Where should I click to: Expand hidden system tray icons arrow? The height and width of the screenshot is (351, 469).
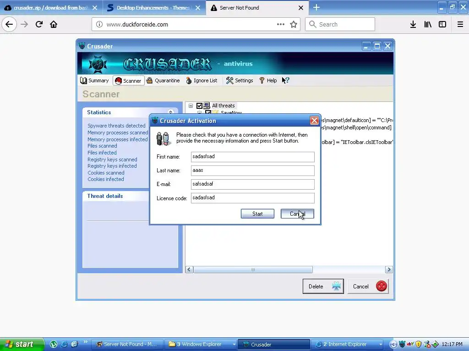tap(393, 345)
